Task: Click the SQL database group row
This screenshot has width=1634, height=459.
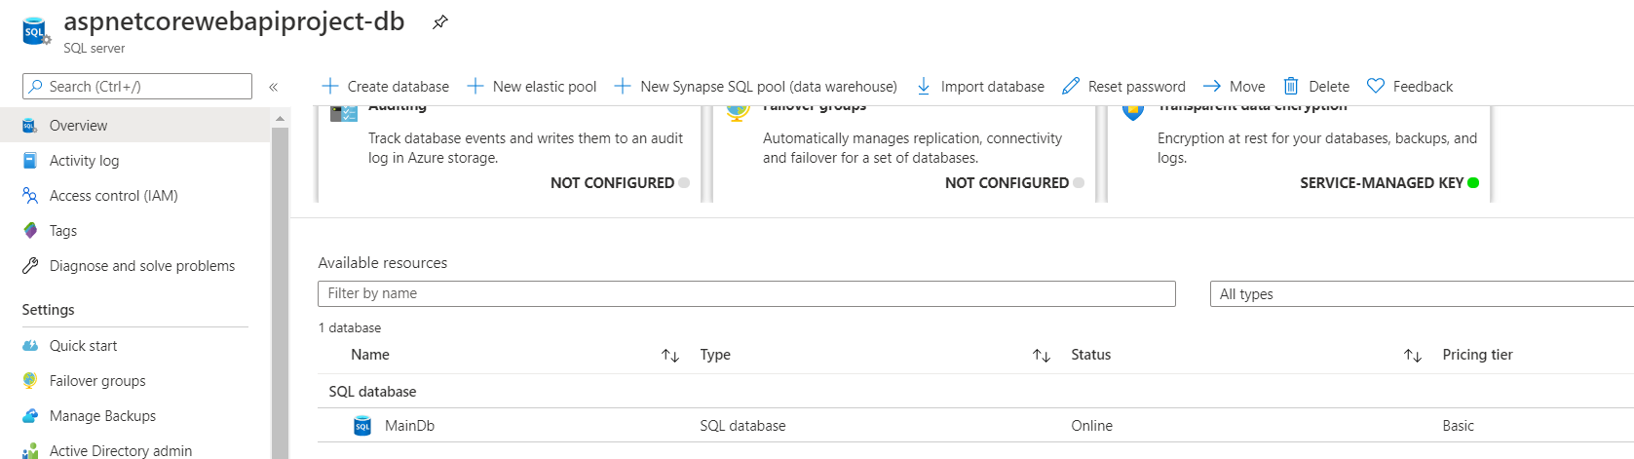Action: 975,392
